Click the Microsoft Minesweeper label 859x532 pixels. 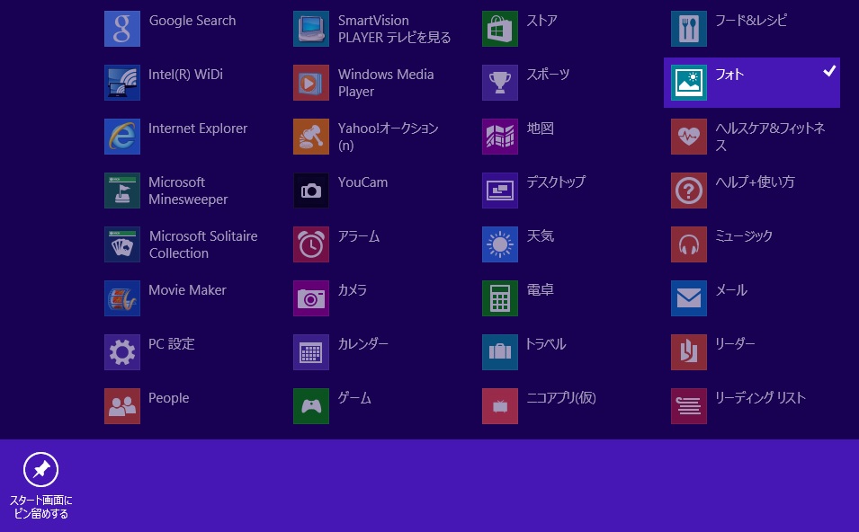[x=188, y=191]
